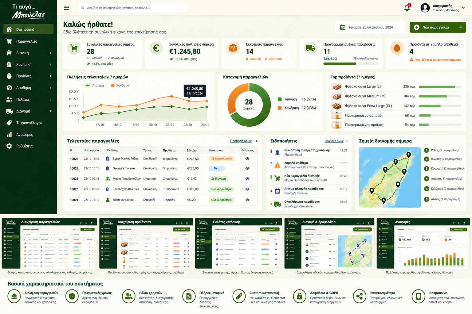View order 10026 via eye icon
Screen dimensions: 472x314
pyautogui.click(x=247, y=178)
